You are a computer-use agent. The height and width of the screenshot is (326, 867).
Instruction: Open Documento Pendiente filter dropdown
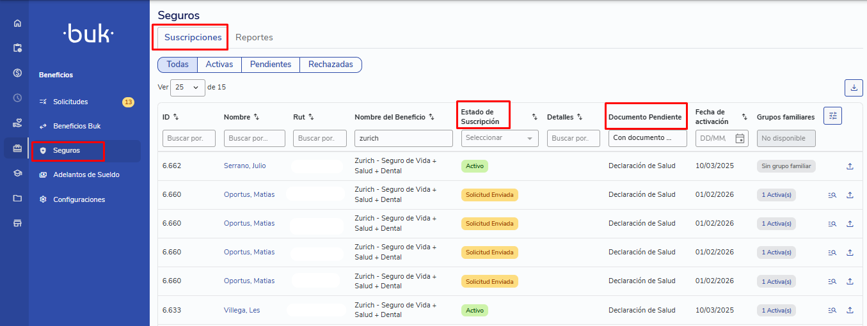coord(647,138)
